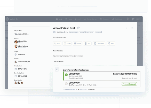The image size is (151, 108).
Task: Select the Highly Interest tag
Action: click(x=90, y=32)
